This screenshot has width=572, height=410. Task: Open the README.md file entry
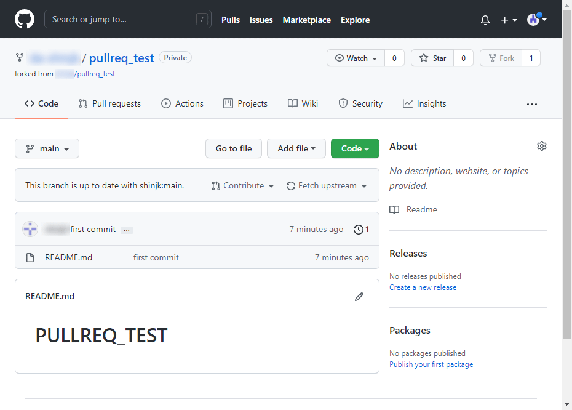tap(68, 257)
